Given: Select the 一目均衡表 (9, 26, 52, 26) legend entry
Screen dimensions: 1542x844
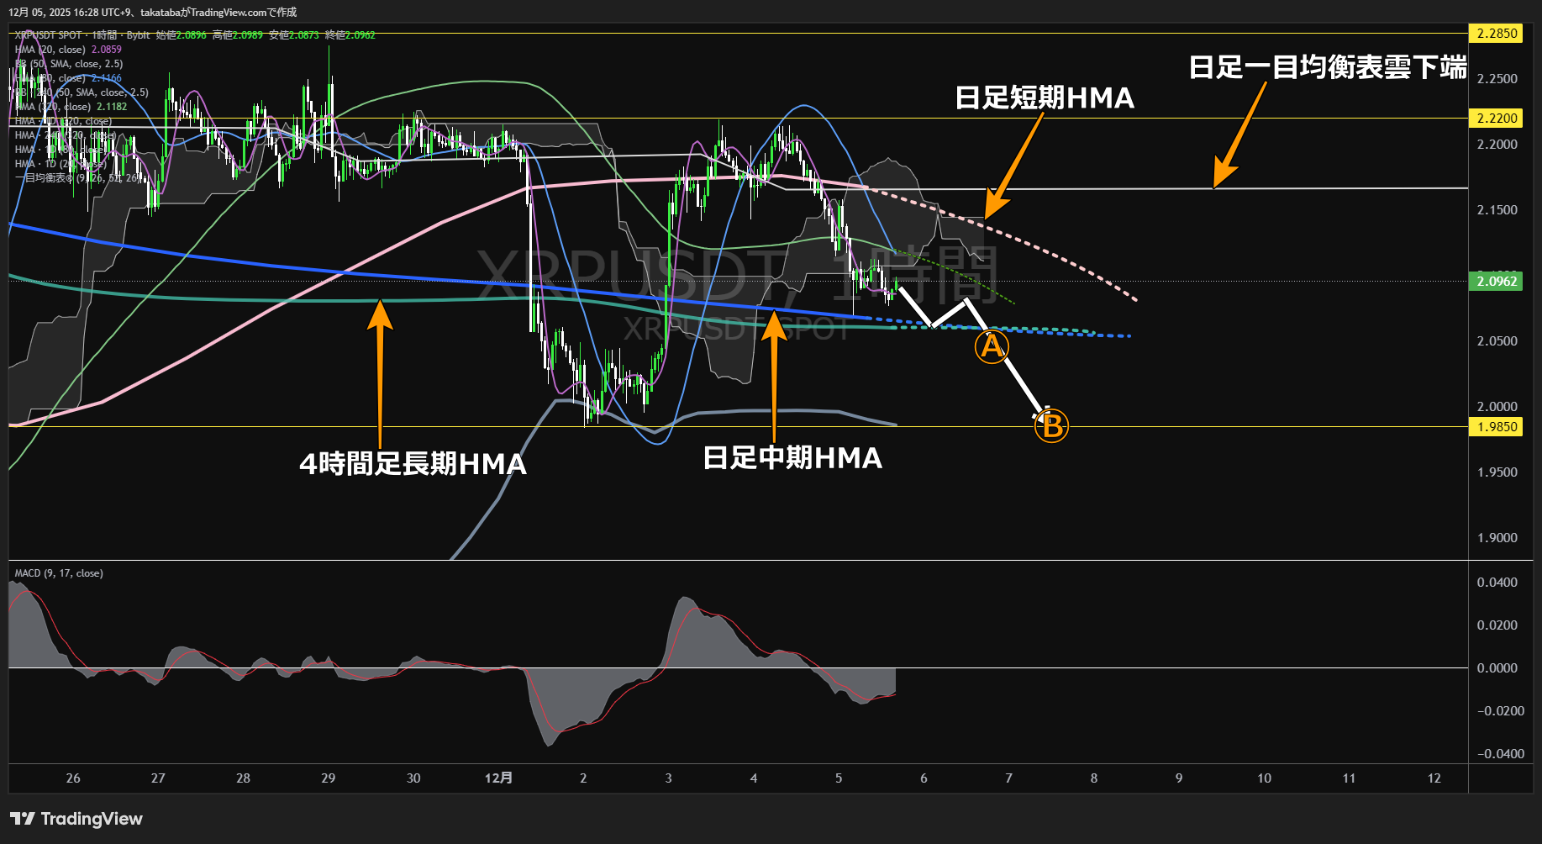Looking at the screenshot, I should tap(77, 178).
